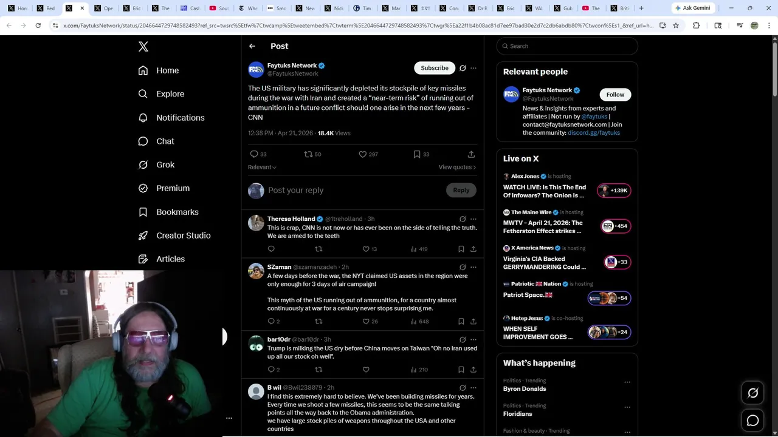
Task: Join Alex Jones live broadcast
Action: (614, 191)
